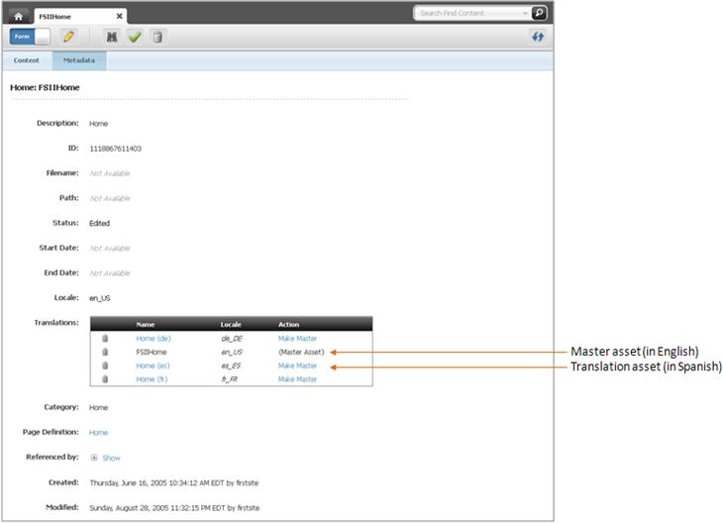The height and width of the screenshot is (523, 723).
Task: Click the trash icon for Home (es)
Action: [x=105, y=366]
